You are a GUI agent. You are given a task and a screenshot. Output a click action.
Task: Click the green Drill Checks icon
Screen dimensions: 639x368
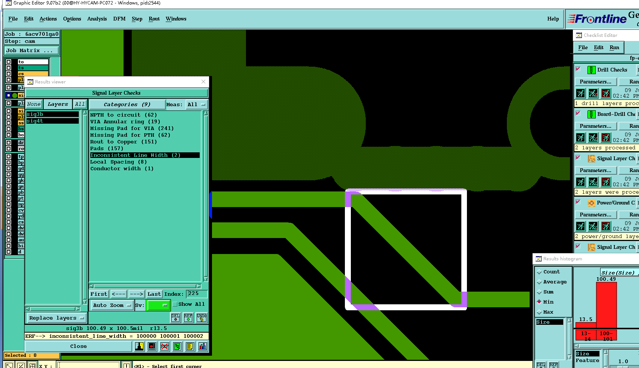(x=591, y=70)
